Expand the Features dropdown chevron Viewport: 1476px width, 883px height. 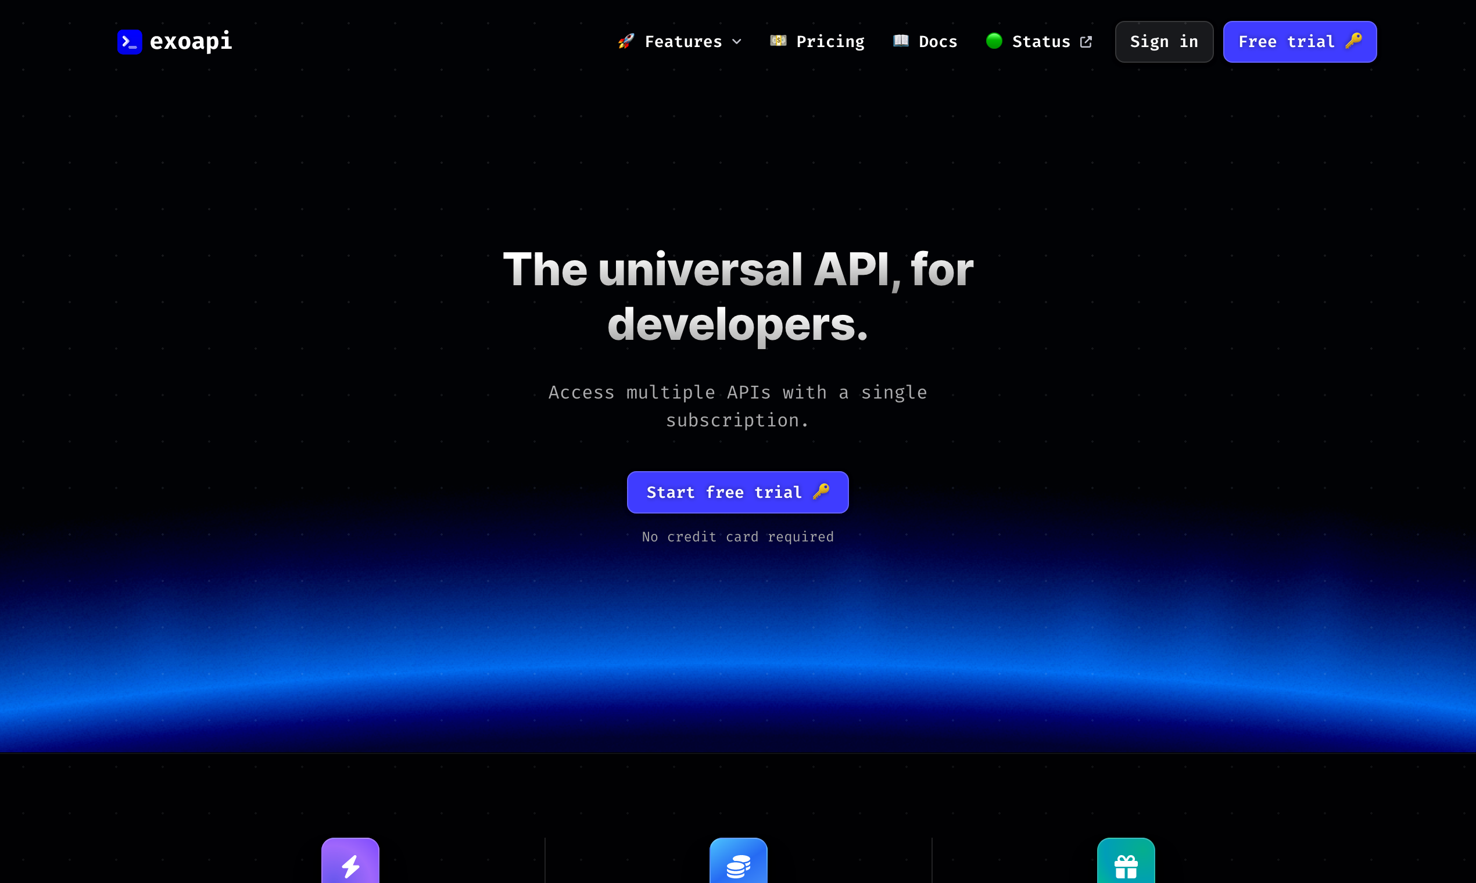pyautogui.click(x=737, y=42)
